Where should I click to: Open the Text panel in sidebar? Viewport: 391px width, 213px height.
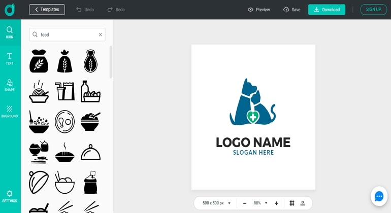[x=10, y=59]
